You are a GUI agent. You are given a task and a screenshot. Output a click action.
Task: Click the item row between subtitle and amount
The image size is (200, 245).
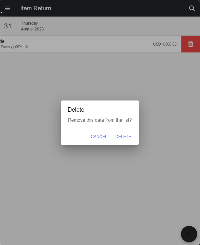click(88, 44)
